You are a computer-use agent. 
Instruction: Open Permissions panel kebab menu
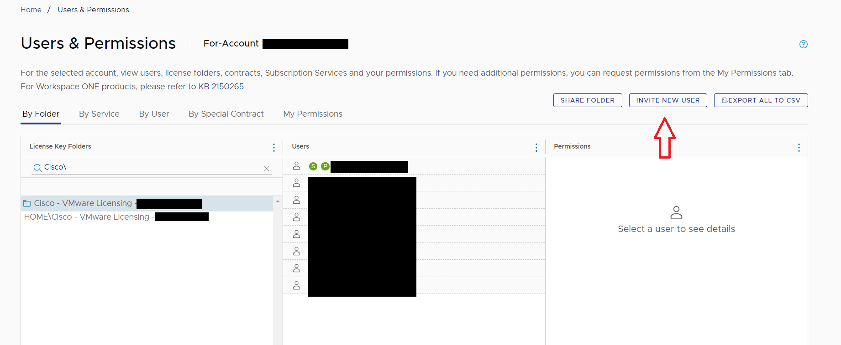tap(799, 147)
